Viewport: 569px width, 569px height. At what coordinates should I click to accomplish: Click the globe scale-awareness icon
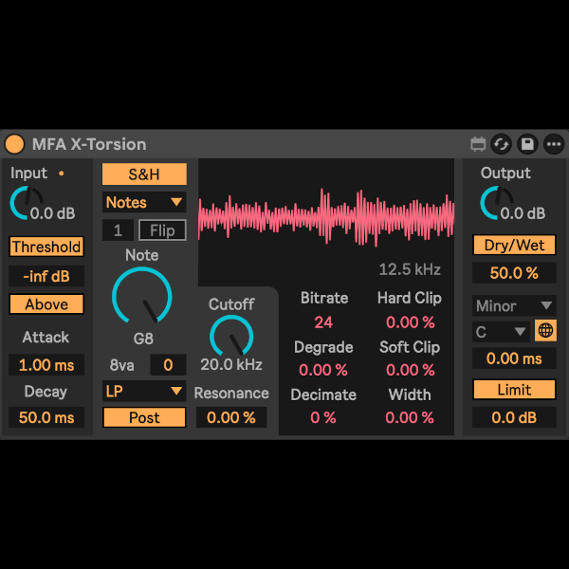pos(545,331)
